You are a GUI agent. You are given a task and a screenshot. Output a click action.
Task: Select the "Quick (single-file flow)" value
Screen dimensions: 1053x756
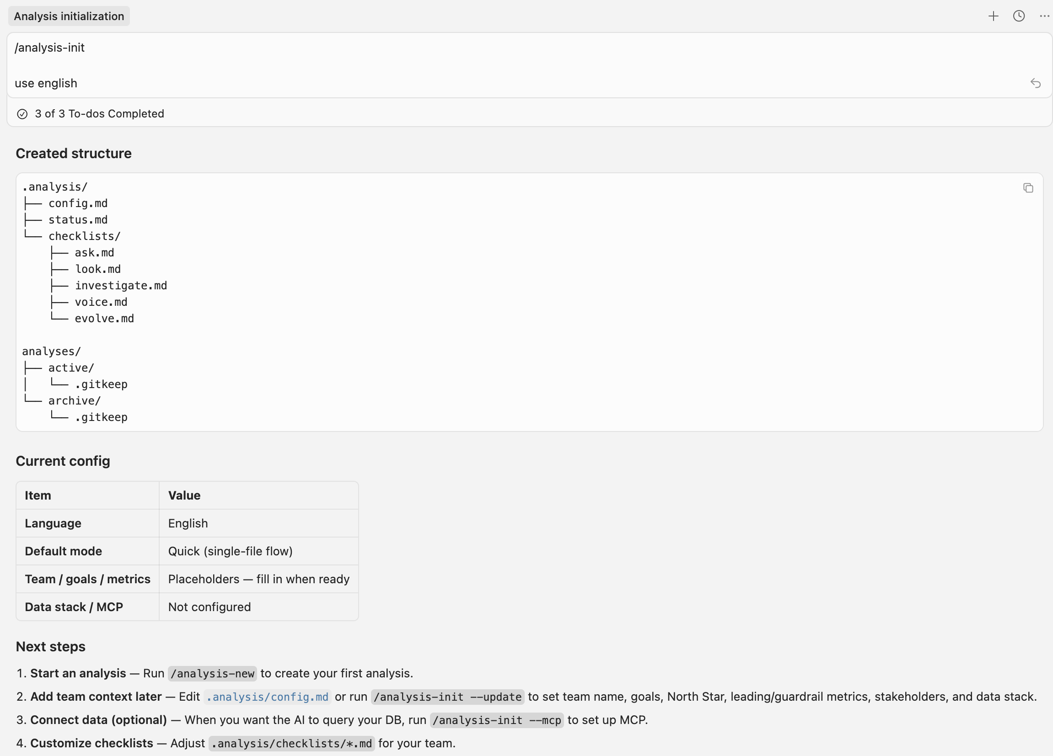pyautogui.click(x=230, y=551)
